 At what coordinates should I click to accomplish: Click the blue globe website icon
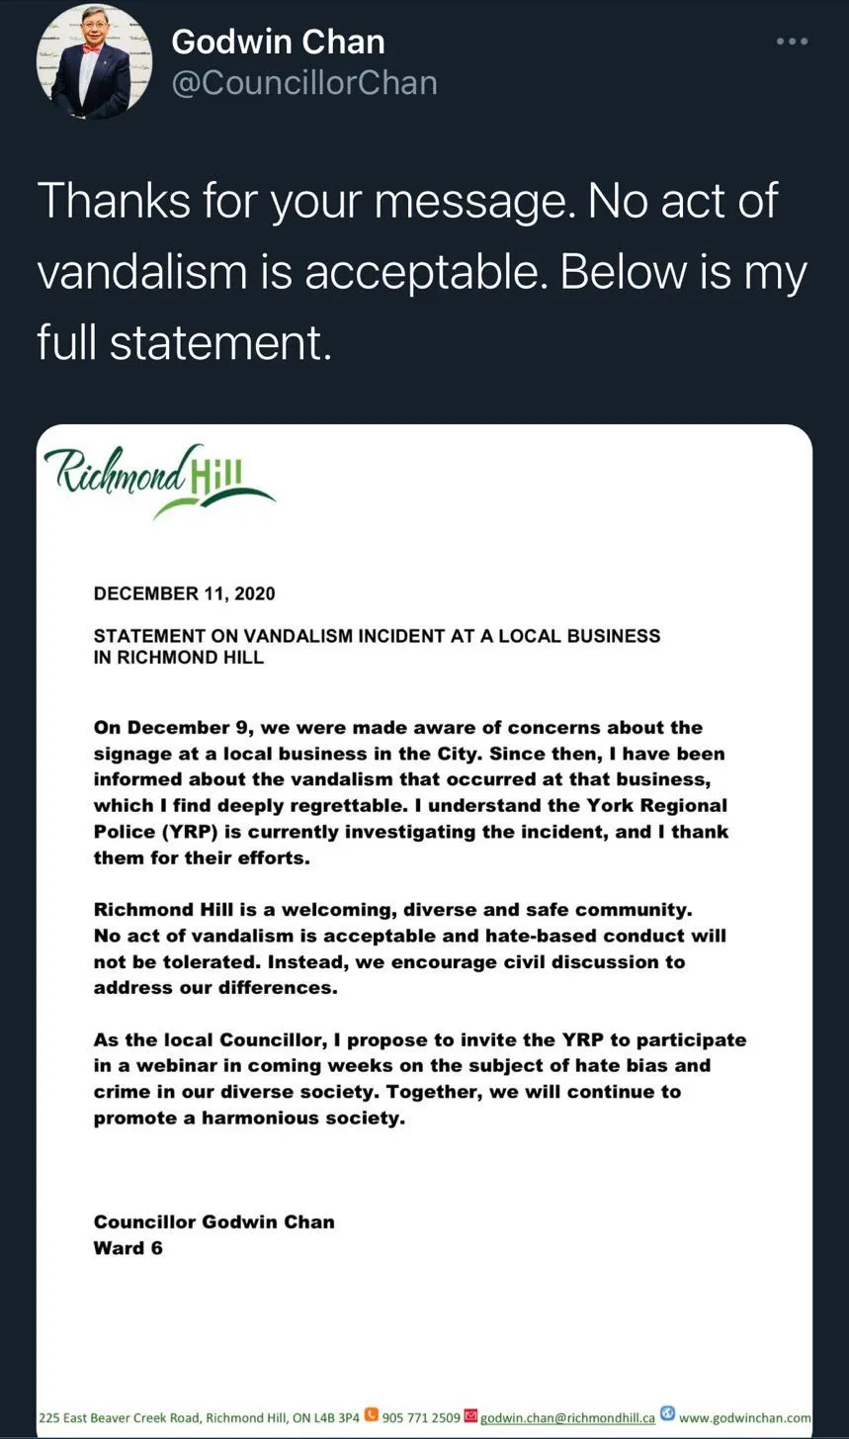667,1415
